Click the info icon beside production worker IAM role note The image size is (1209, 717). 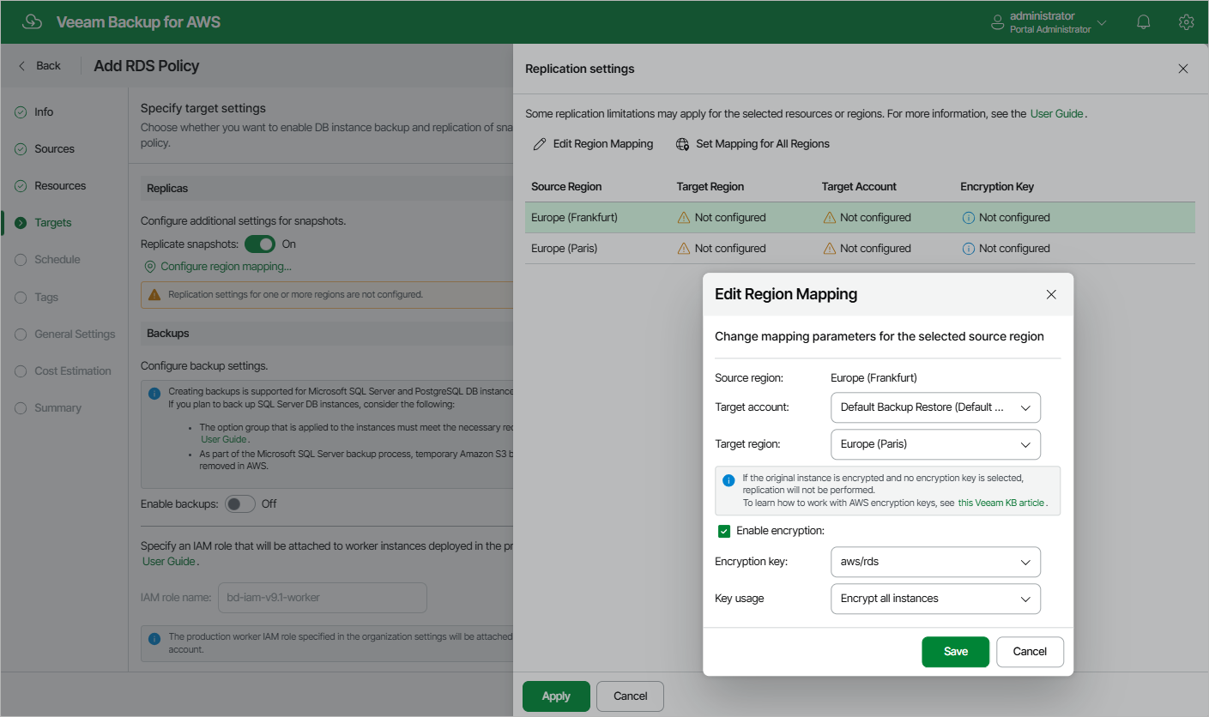point(154,639)
